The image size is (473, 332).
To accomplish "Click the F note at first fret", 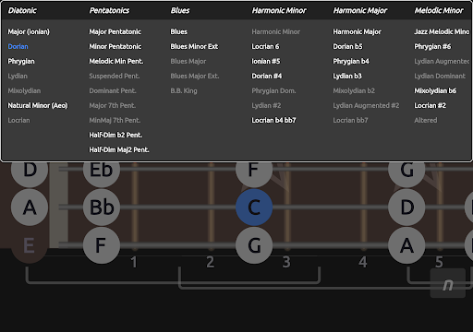I will [102, 245].
